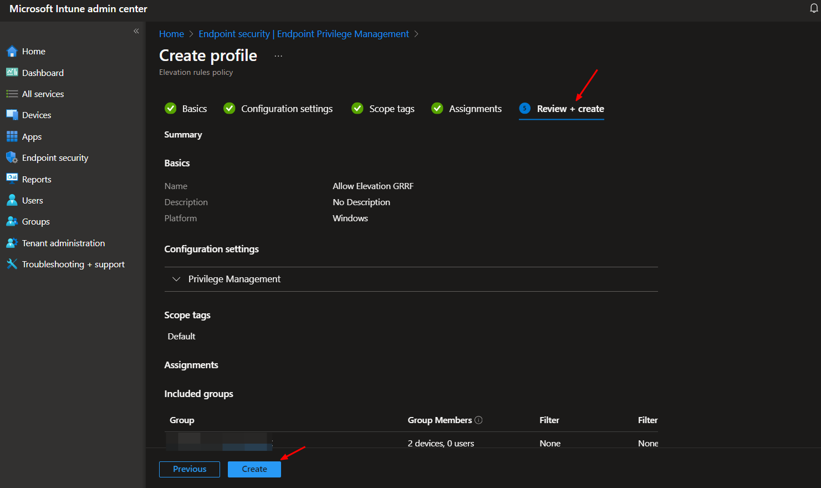Click the Microsoft Intune admin center title

coord(78,9)
